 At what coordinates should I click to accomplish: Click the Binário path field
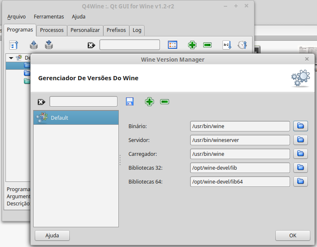[240, 126]
